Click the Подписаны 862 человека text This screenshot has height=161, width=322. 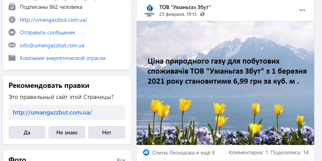coord(51,7)
